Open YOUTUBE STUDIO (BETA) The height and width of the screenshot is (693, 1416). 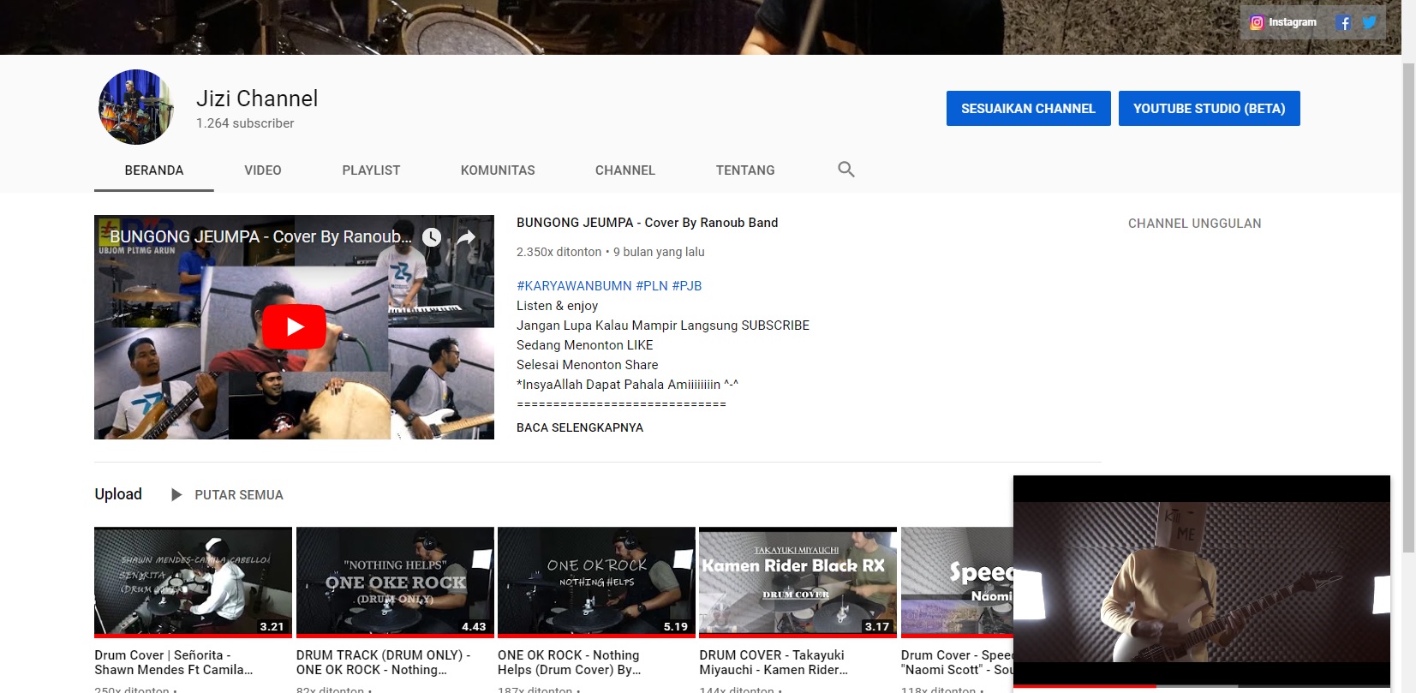click(1210, 109)
